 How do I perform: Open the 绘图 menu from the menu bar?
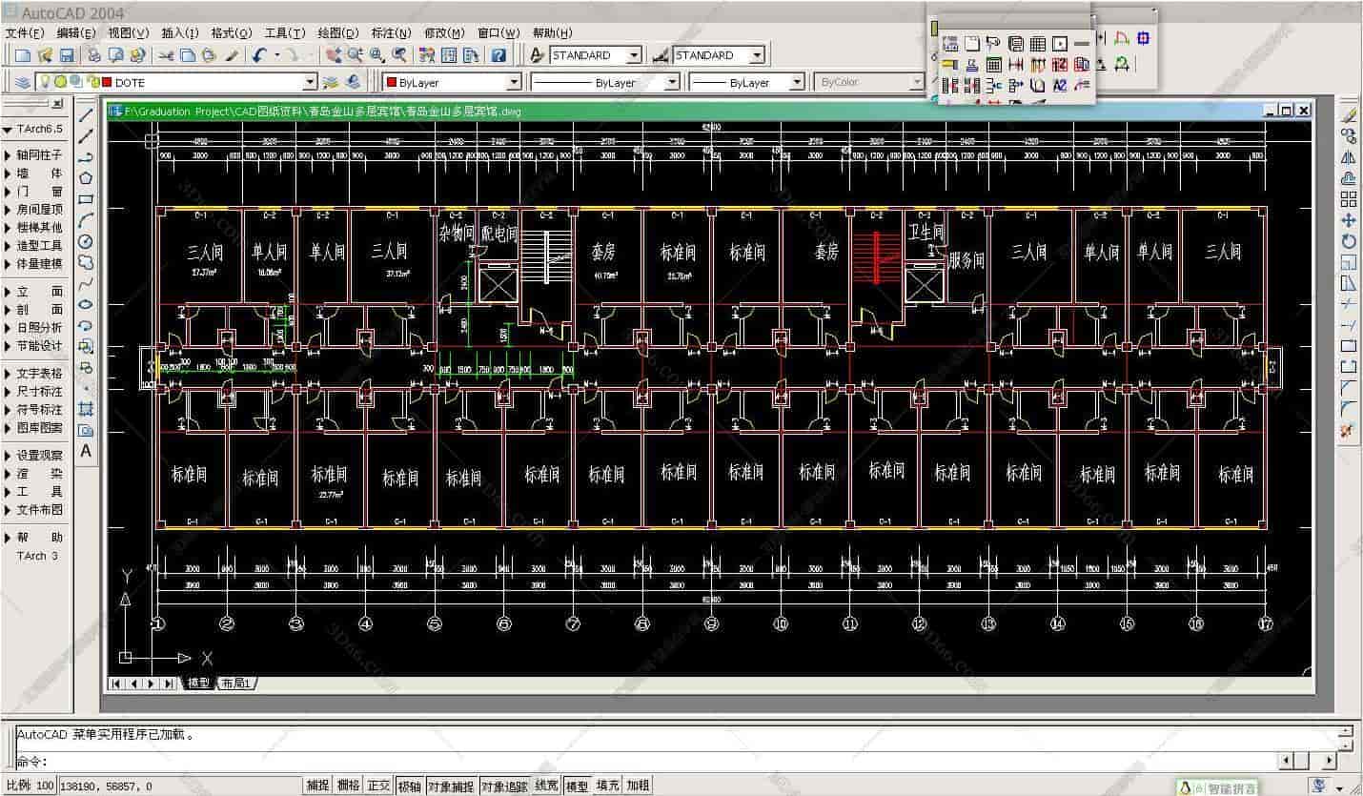tap(337, 32)
